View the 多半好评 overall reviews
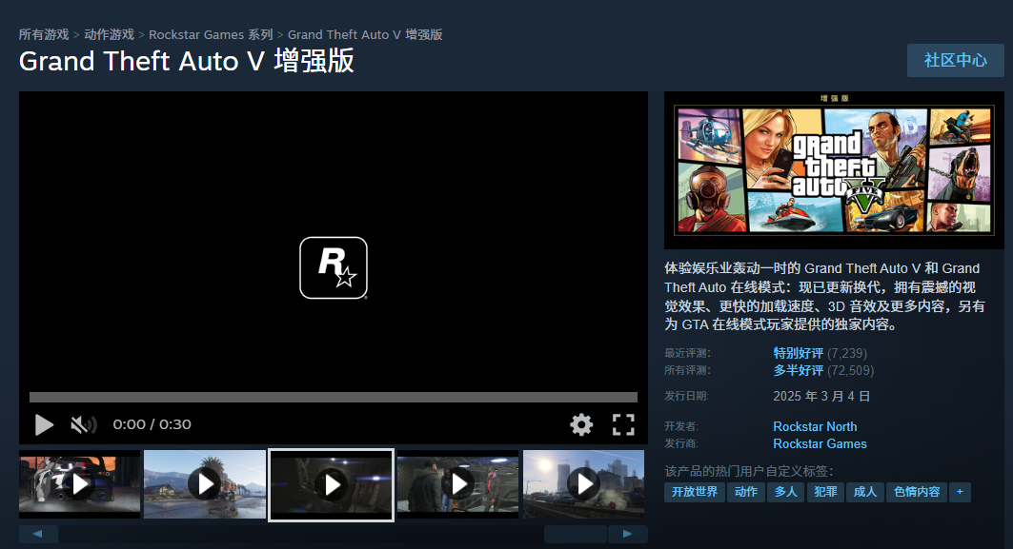This screenshot has width=1013, height=549. coord(799,370)
